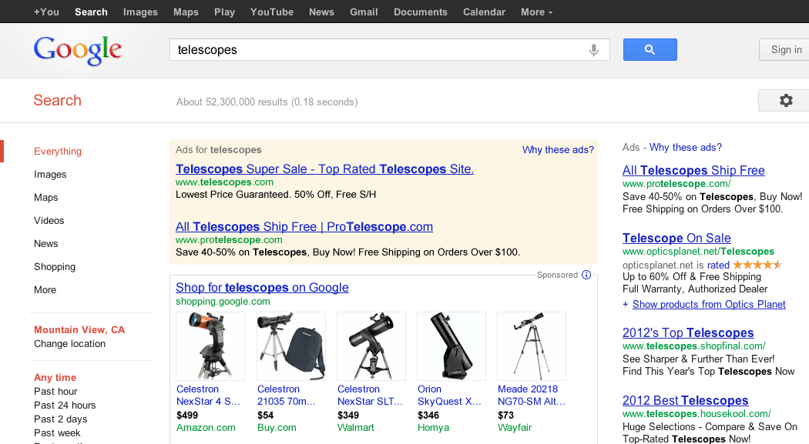Open Why these ads in right column

tap(686, 147)
